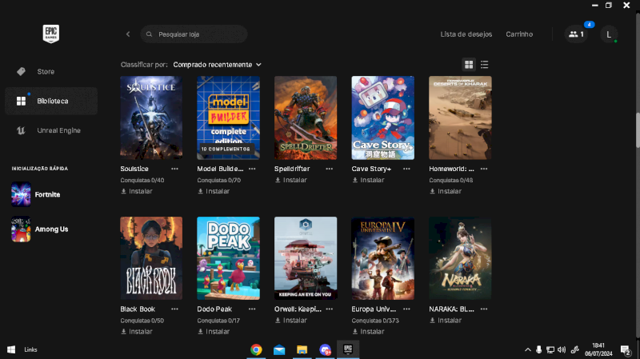This screenshot has width=640, height=359.
Task: Install Cave Story+
Action: click(x=368, y=180)
